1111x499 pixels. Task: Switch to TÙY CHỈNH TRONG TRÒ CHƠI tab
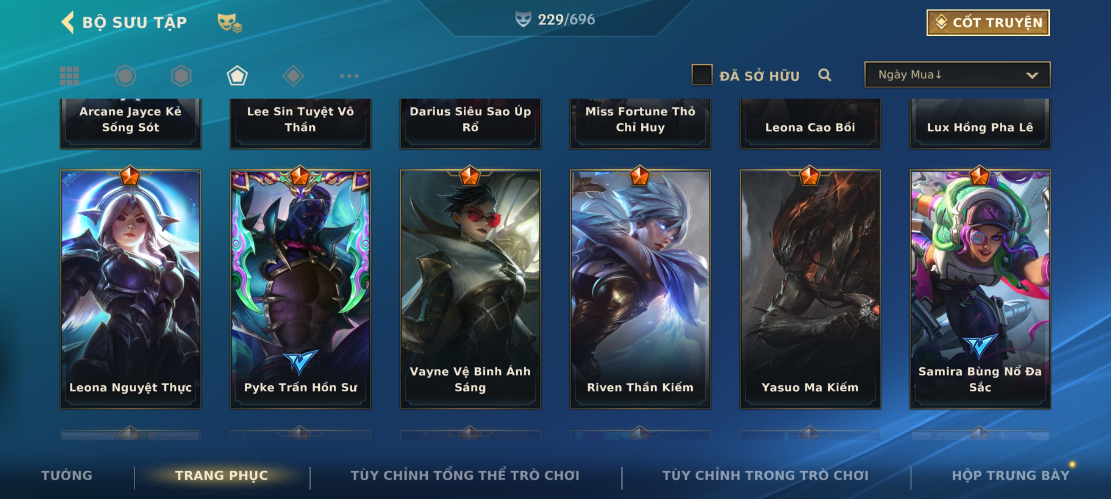coord(765,475)
